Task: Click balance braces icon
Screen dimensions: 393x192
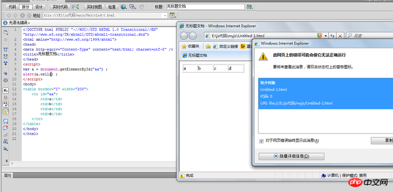Action: tap(5, 80)
